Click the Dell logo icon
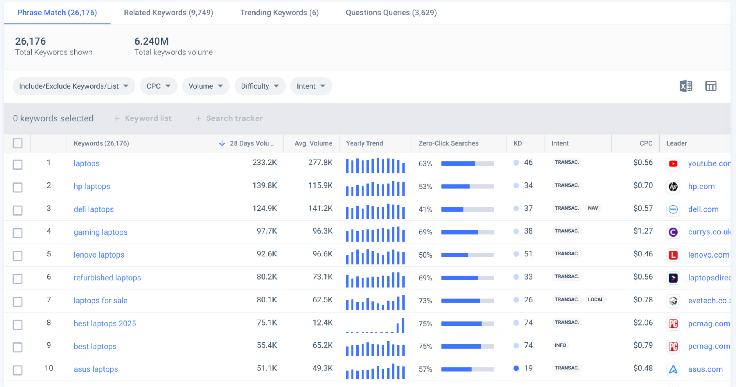Screen dimensions: 736x387 (673, 209)
